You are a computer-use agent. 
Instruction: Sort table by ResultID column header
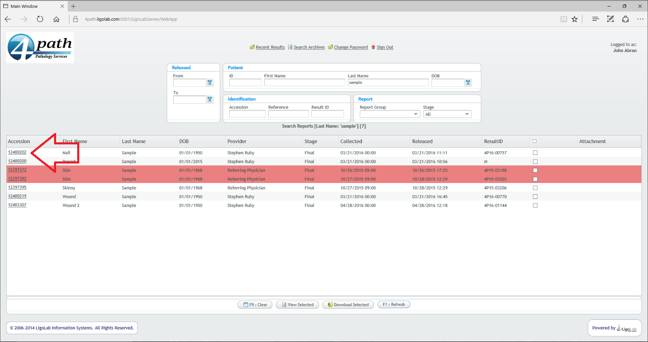[x=493, y=142]
